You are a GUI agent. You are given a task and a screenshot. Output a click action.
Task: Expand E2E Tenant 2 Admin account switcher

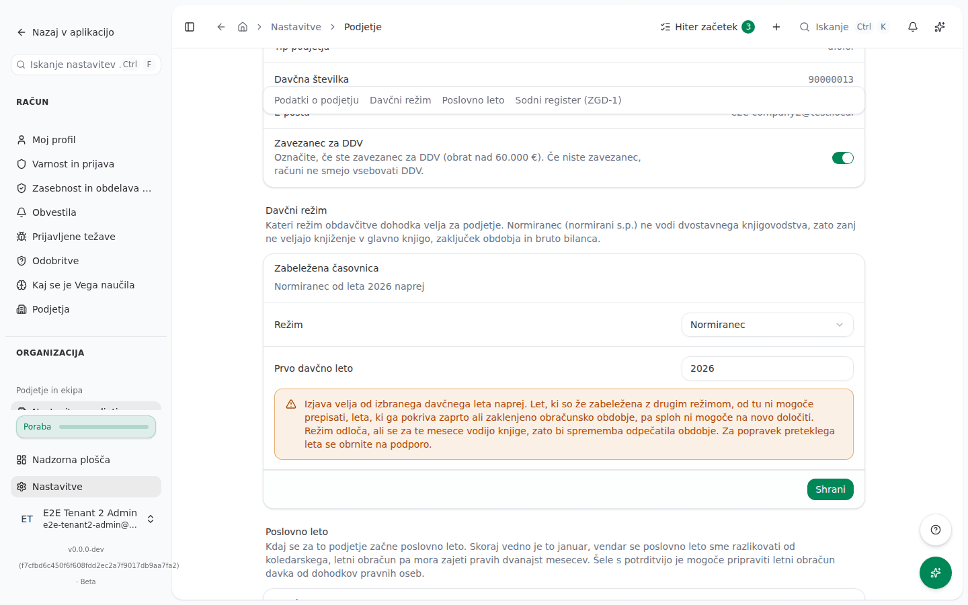click(86, 518)
